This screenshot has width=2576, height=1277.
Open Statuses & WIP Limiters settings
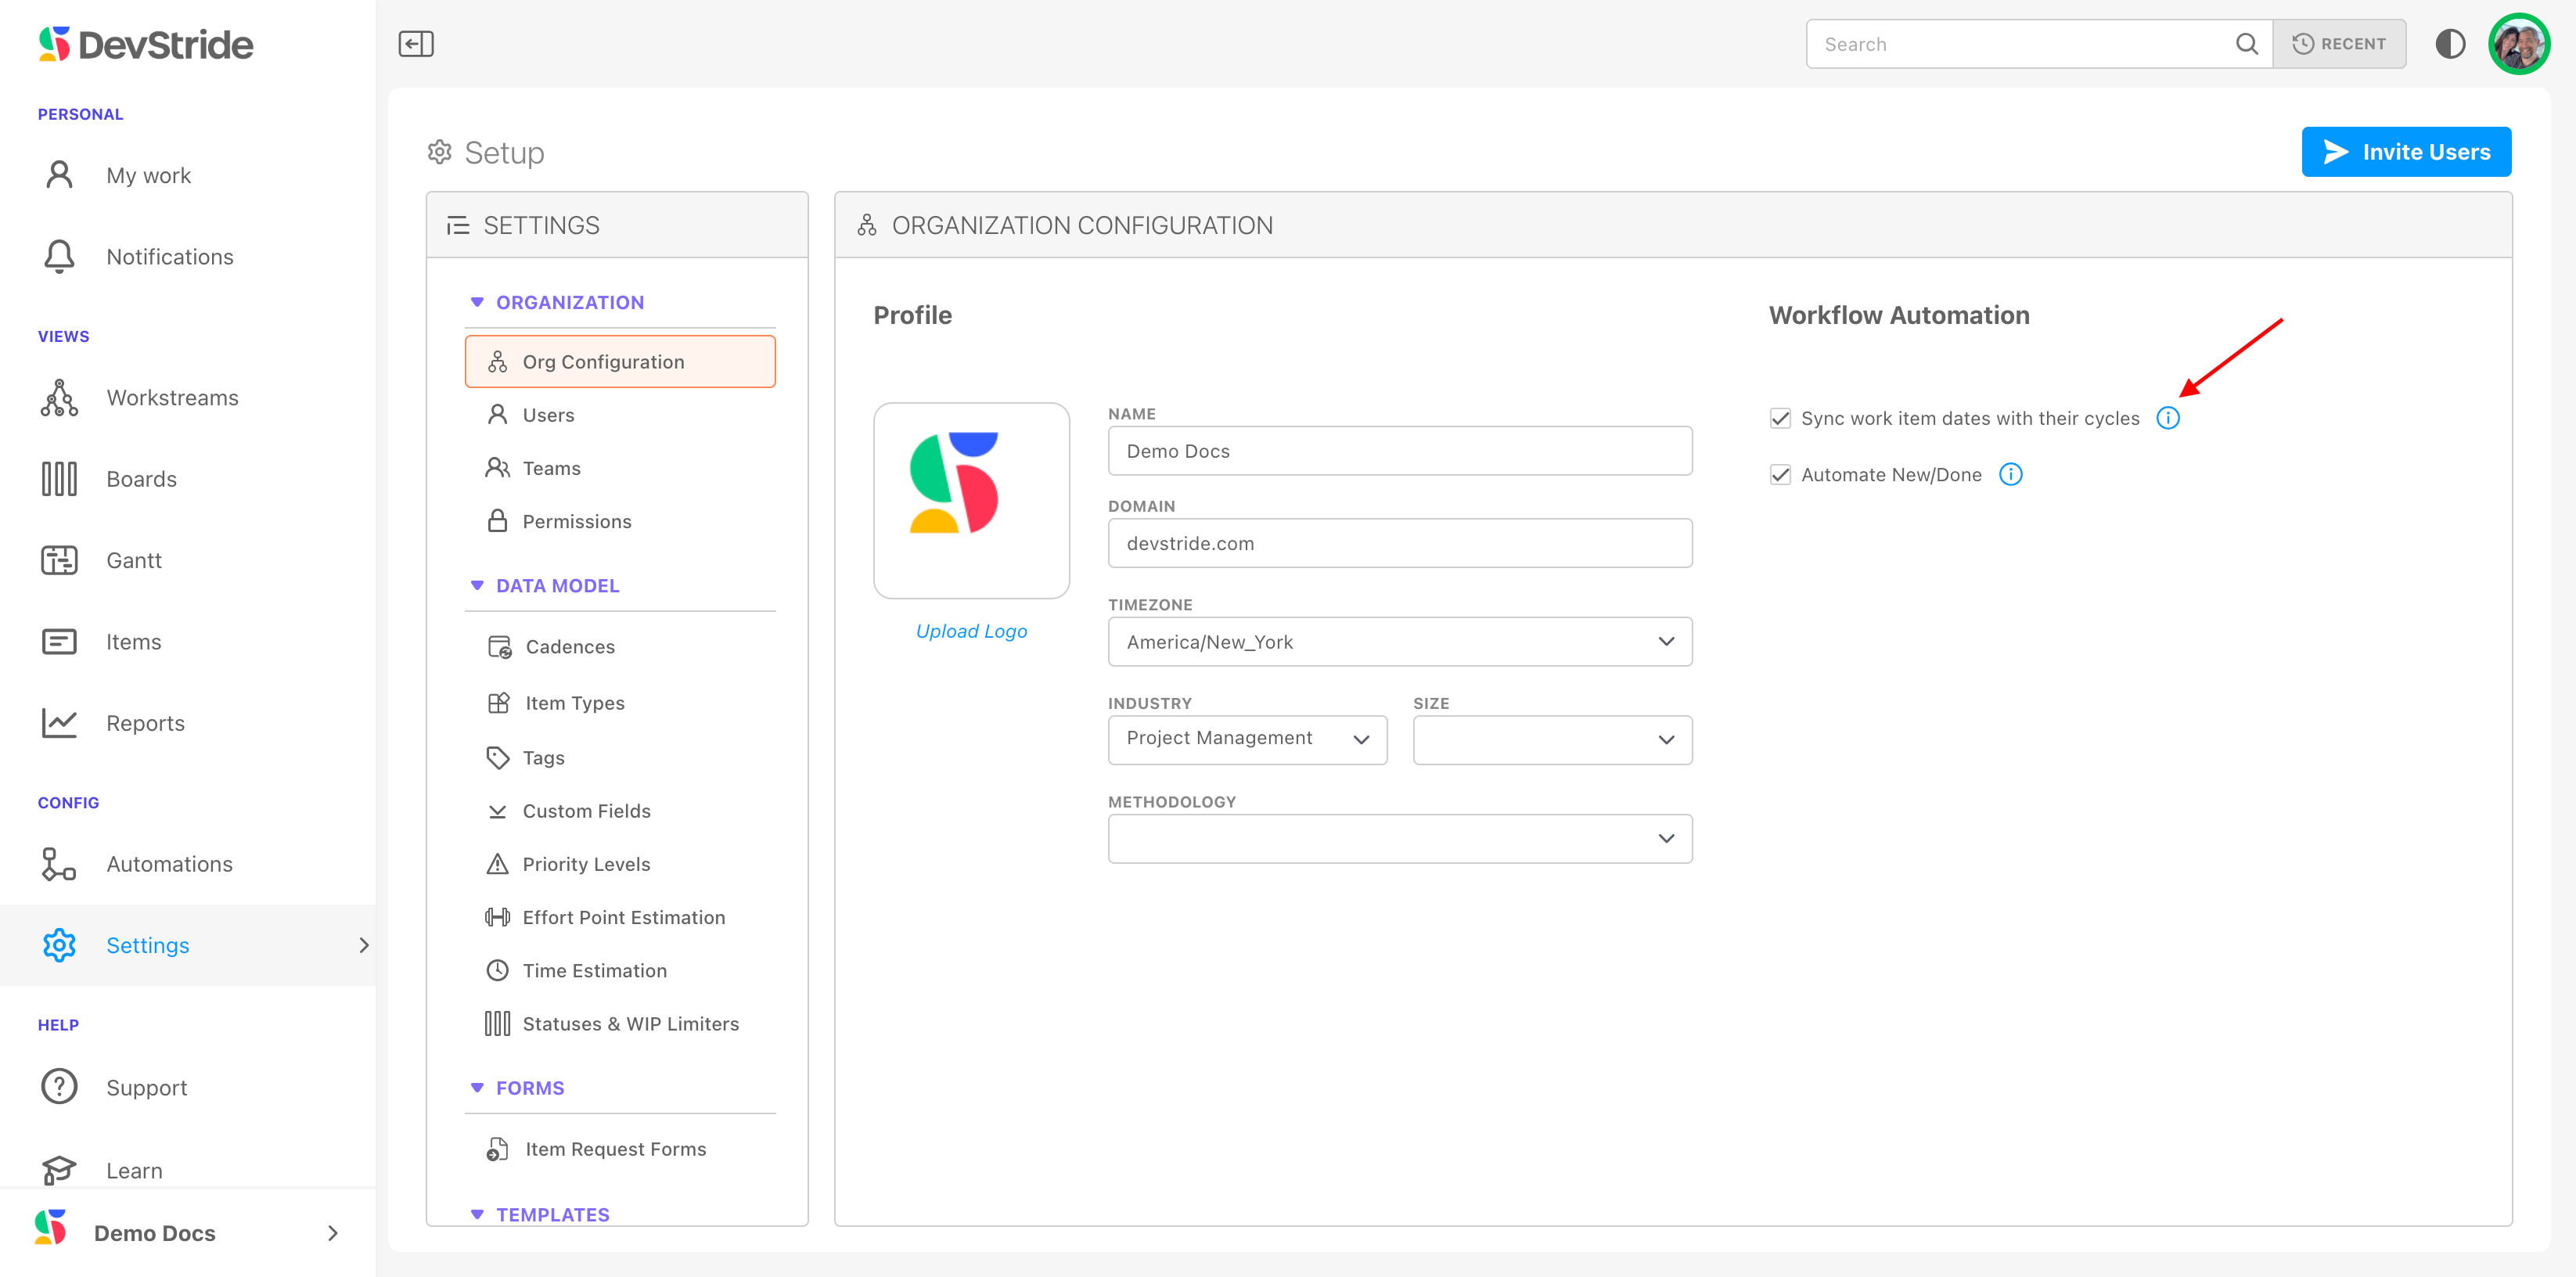[630, 1024]
